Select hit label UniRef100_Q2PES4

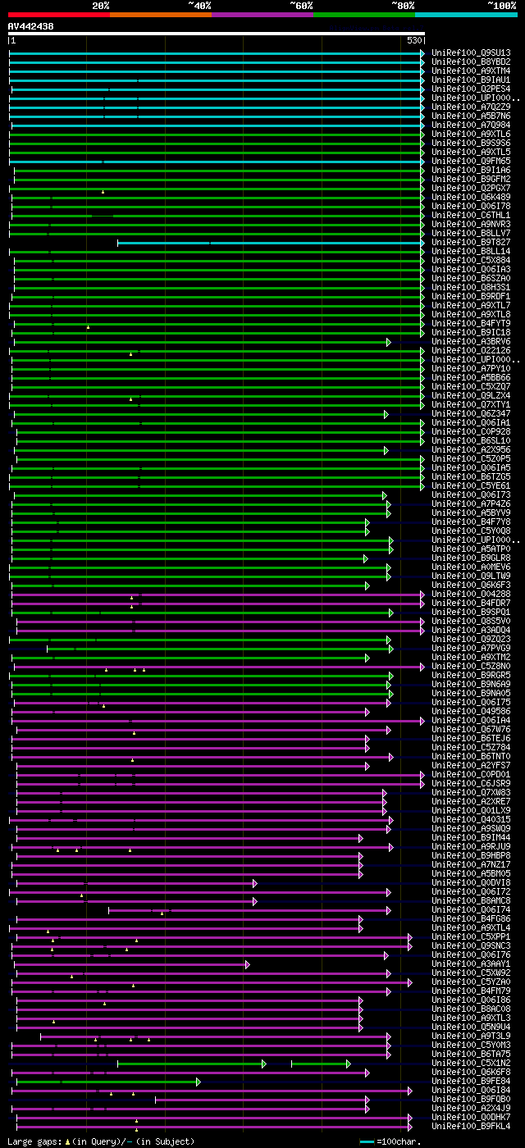(x=471, y=89)
